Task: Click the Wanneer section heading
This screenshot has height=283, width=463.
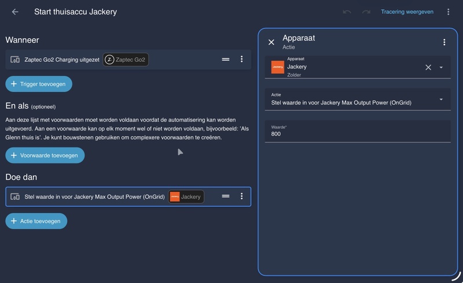Action: pos(22,40)
